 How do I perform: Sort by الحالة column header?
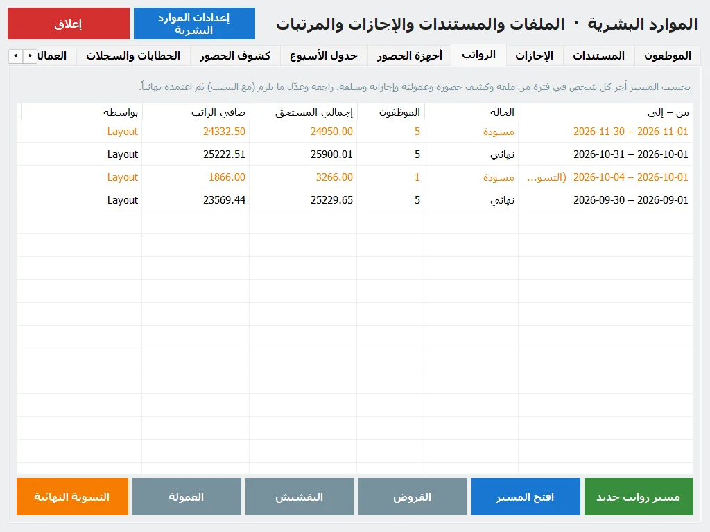pyautogui.click(x=471, y=112)
